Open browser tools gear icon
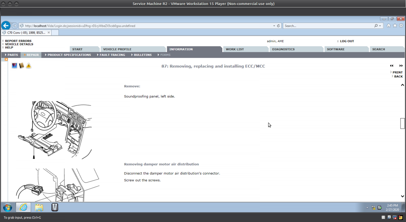 click(x=401, y=26)
